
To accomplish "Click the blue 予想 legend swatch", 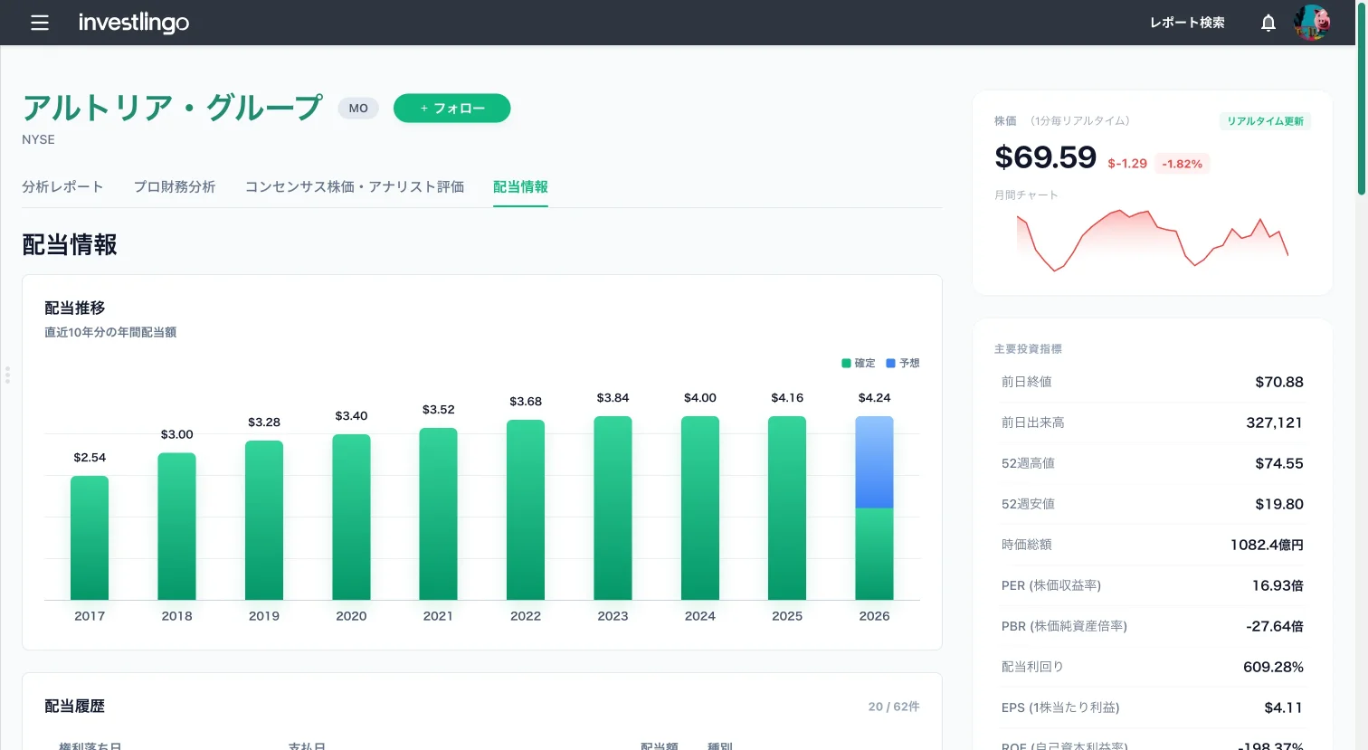I will point(890,363).
